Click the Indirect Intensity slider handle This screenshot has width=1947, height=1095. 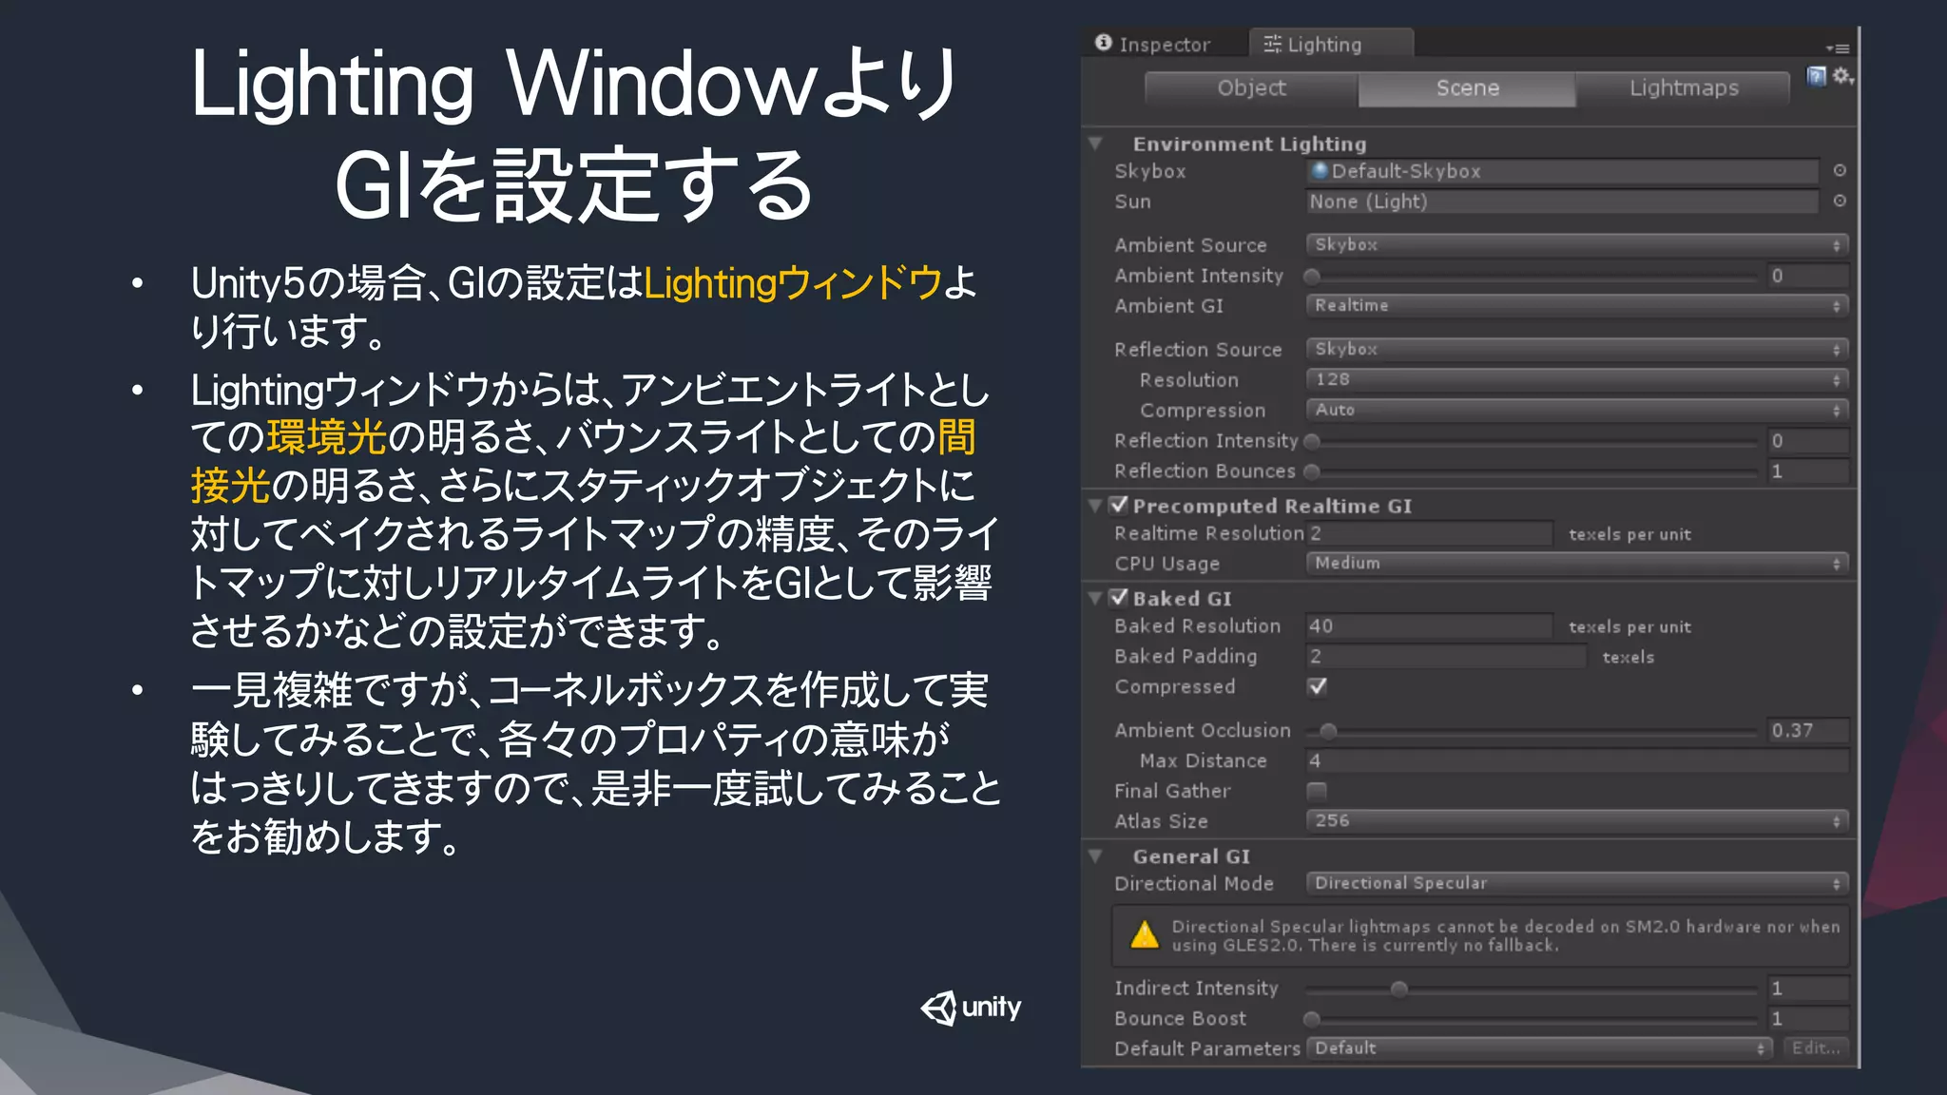point(1398,989)
